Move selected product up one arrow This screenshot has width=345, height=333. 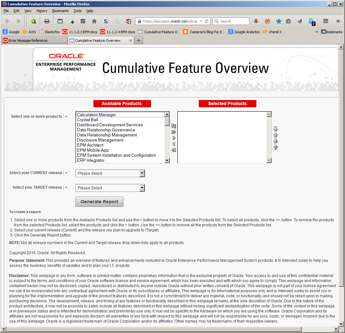point(275,135)
